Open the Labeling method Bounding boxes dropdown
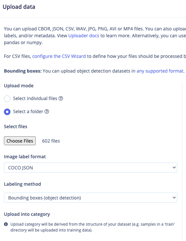The height and width of the screenshot is (241, 186). (x=90, y=198)
